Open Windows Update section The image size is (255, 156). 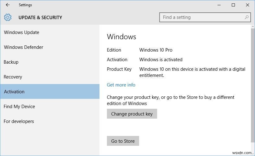point(50,32)
